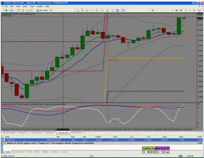Select the Equidistant Channel tool icon
This screenshot has width=204, height=158.
tap(181, 10)
